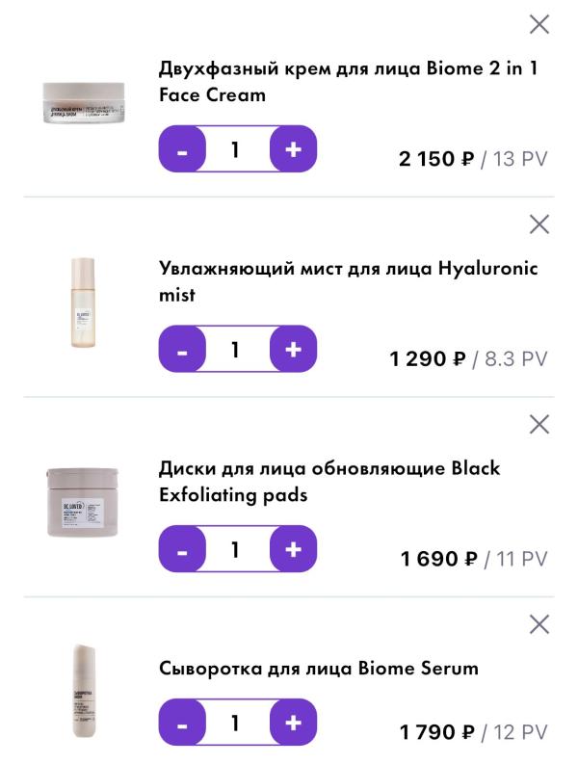Click the Сыворотка для лица Biome Serum title
This screenshot has width=578, height=764.
[x=318, y=669]
